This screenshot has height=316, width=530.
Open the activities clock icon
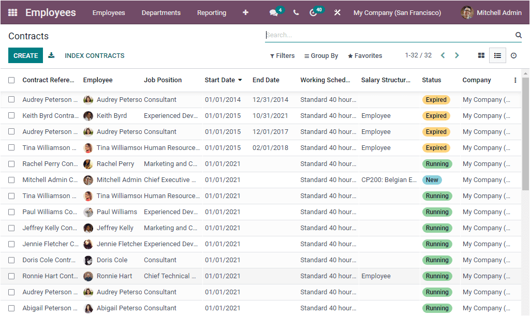pyautogui.click(x=313, y=13)
